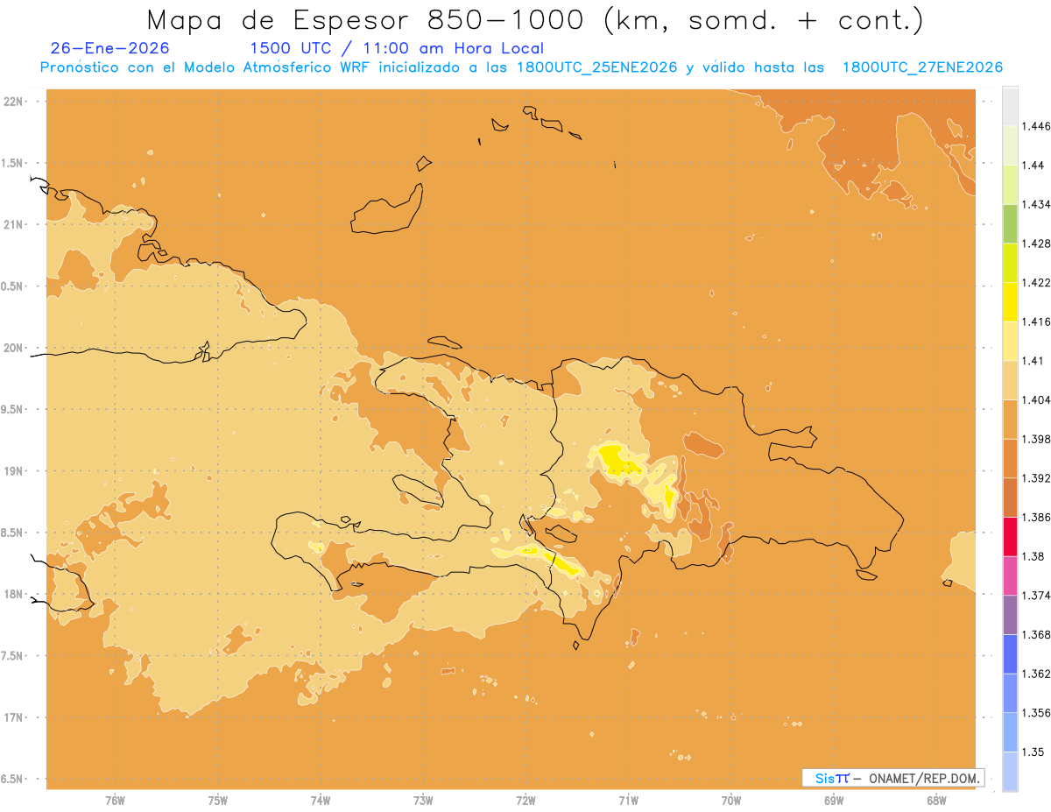This screenshot has width=1051, height=812.
Task: Click the legend value '1.434'
Action: pos(1036,204)
